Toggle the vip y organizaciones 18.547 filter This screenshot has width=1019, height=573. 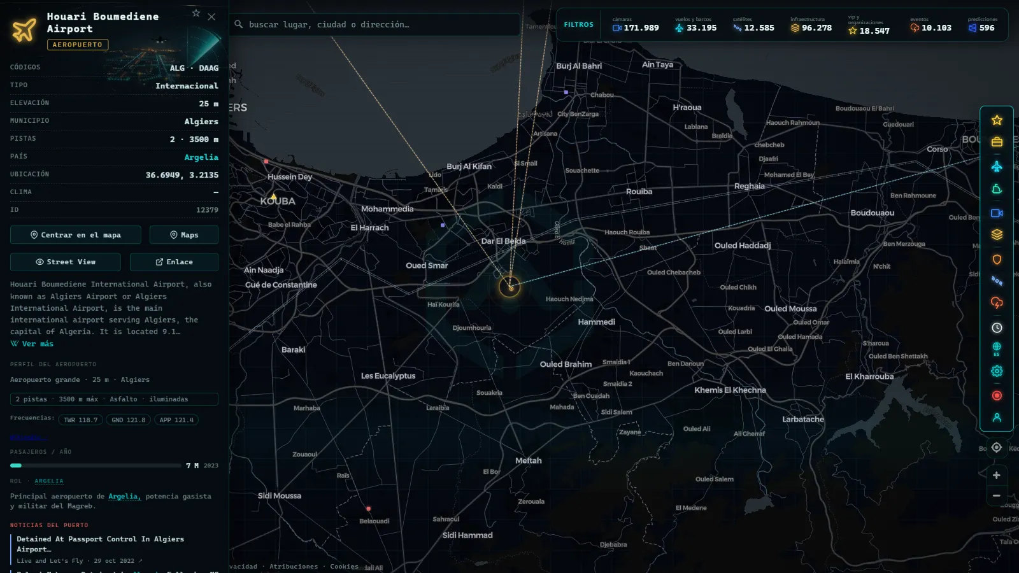(x=869, y=25)
